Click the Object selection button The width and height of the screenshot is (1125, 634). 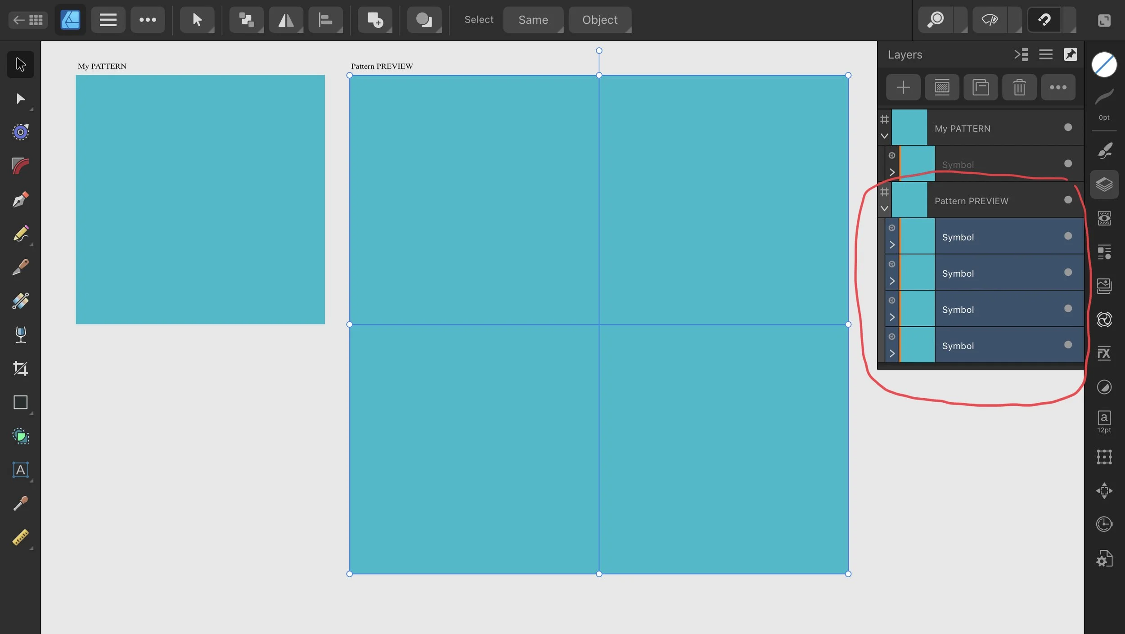[x=600, y=20]
